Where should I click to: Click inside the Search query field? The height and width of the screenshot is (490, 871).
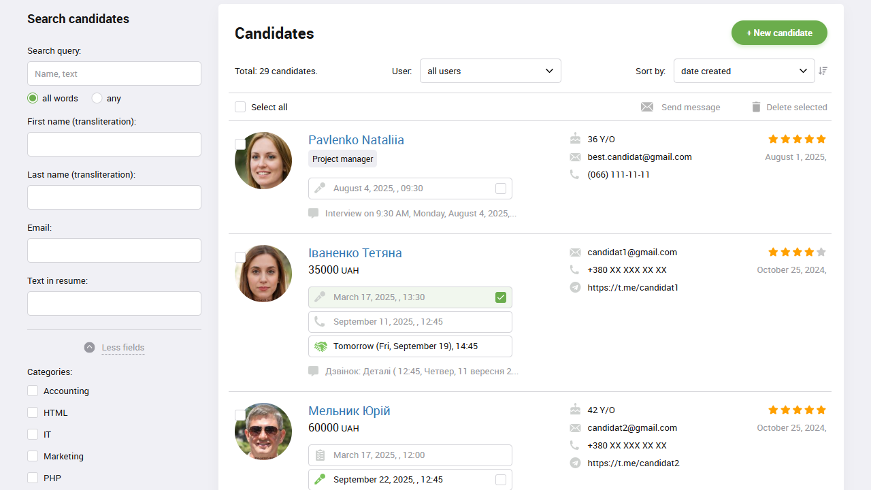point(114,73)
